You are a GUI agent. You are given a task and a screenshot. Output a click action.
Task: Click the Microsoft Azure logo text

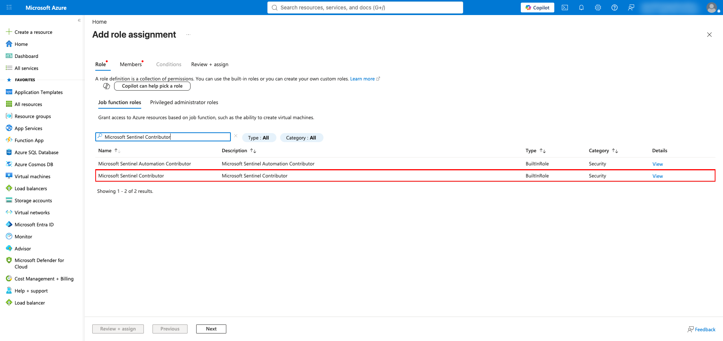pyautogui.click(x=46, y=8)
